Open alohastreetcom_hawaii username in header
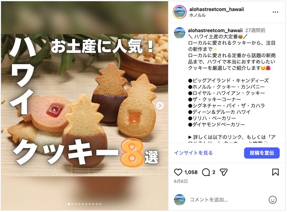This screenshot has width=287, height=212. tap(216, 9)
